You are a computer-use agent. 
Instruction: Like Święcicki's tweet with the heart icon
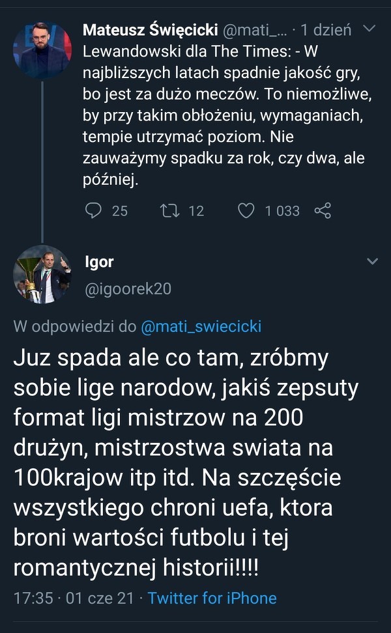(x=246, y=210)
